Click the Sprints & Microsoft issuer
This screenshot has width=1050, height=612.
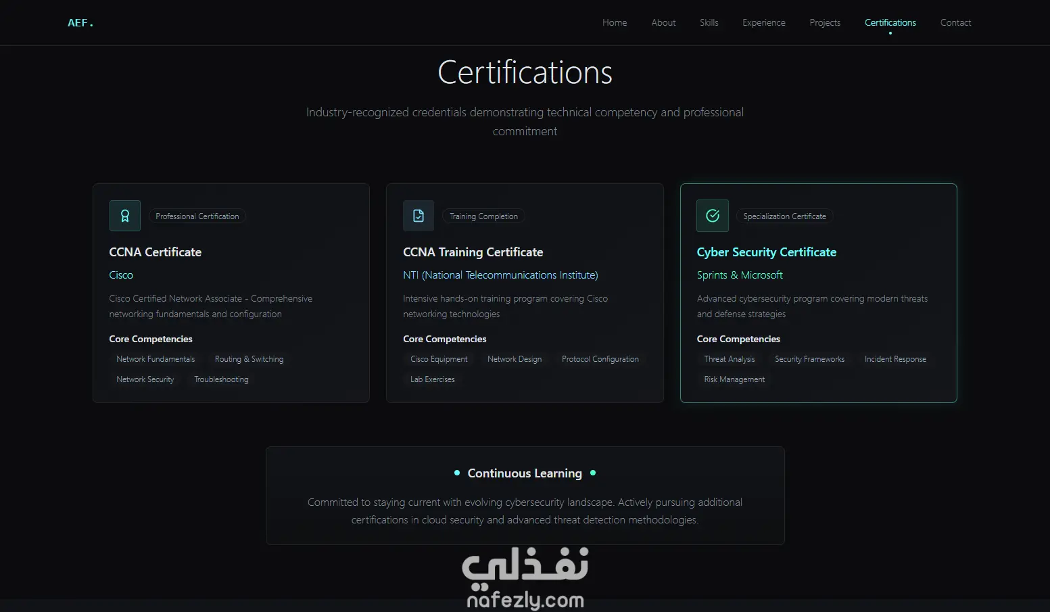point(740,275)
